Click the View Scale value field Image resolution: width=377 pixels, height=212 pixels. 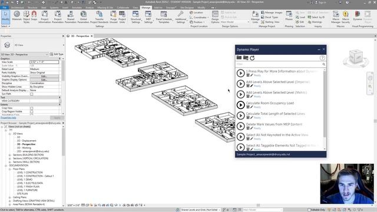coord(44,62)
